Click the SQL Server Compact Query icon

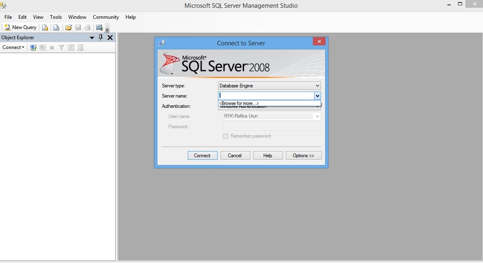tap(56, 27)
